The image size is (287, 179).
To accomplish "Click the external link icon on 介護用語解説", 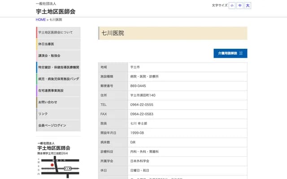I will 241,53.
